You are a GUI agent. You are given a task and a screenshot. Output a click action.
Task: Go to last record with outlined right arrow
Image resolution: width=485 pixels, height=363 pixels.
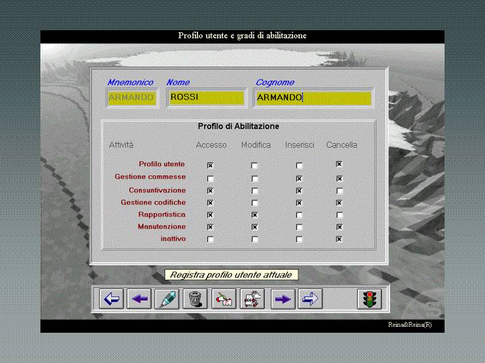311,298
